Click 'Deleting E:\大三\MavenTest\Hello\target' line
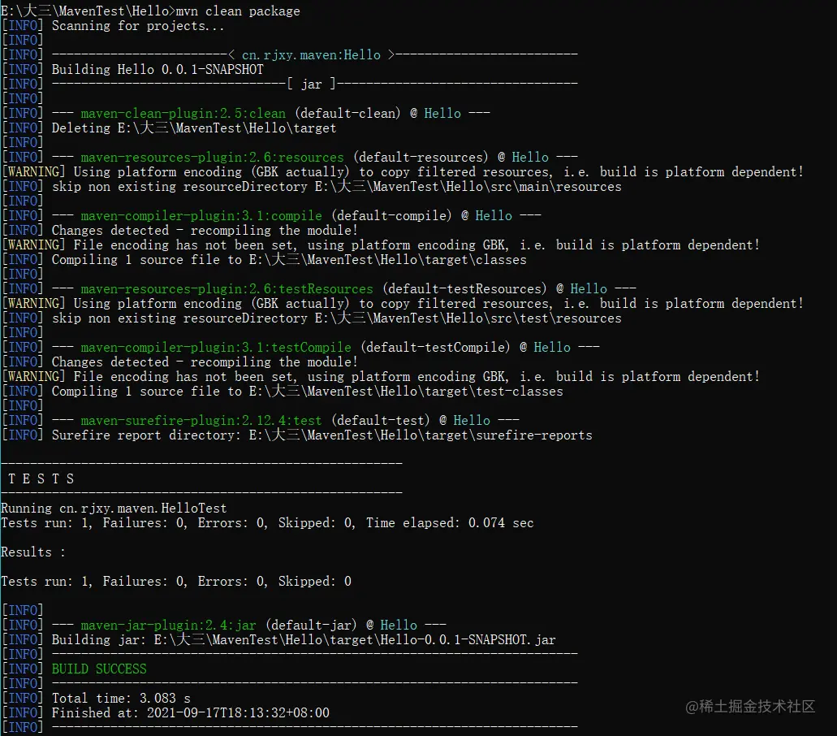837x736 pixels. [x=194, y=128]
